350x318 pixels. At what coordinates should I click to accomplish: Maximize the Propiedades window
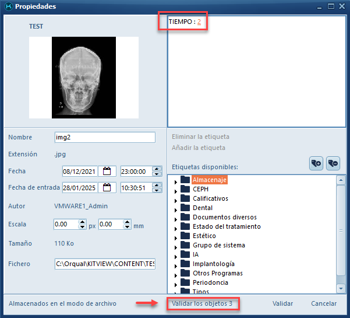click(x=331, y=6)
